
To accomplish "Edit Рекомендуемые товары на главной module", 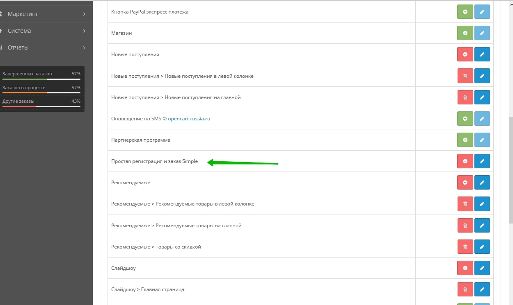I will click(482, 226).
